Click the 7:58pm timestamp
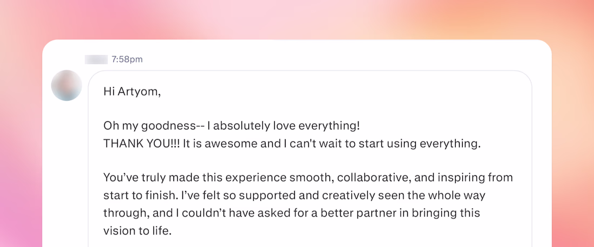Image resolution: width=594 pixels, height=247 pixels. pyautogui.click(x=127, y=59)
